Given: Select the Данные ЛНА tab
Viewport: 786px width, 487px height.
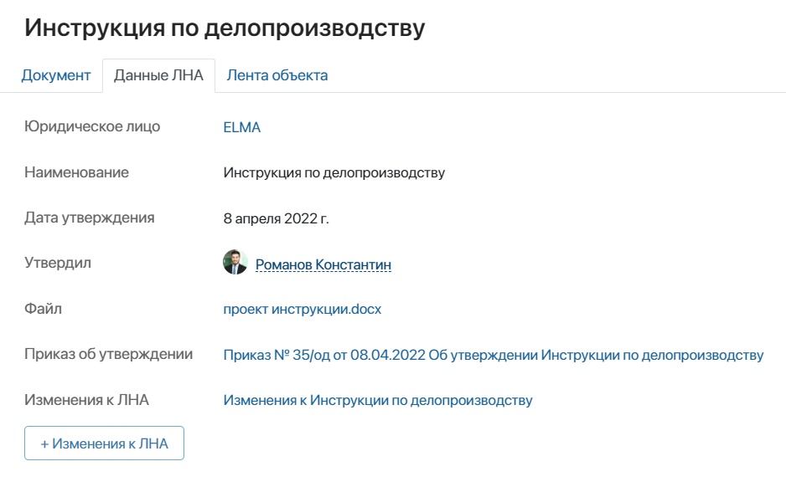Looking at the screenshot, I should coord(158,74).
